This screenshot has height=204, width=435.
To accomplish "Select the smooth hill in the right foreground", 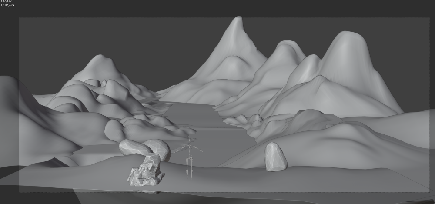I will (348, 144).
